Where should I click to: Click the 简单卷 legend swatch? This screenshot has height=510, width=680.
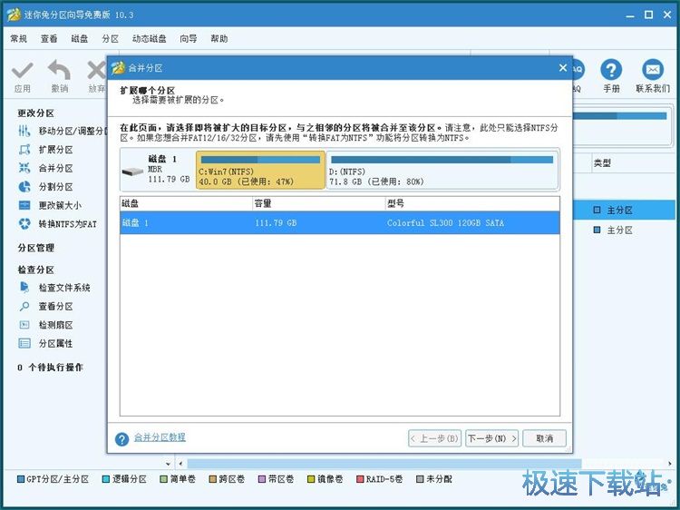(163, 479)
